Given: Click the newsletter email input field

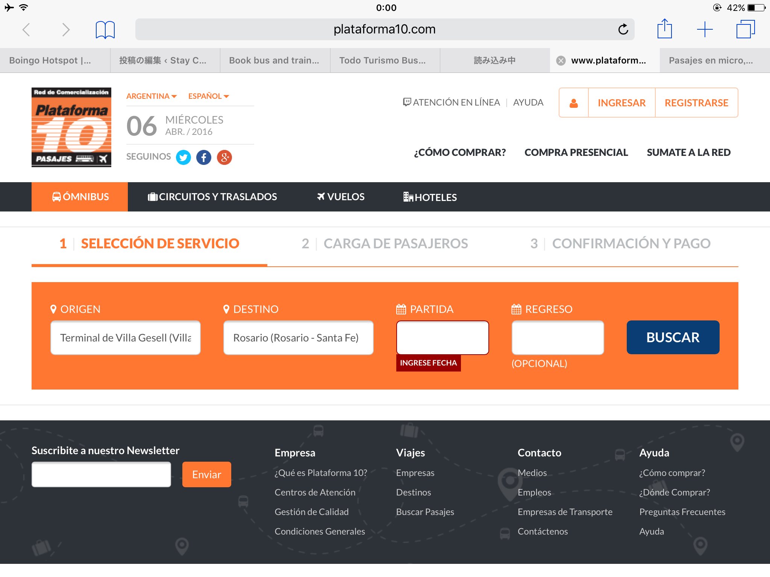Looking at the screenshot, I should coord(102,474).
